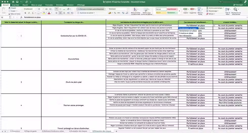This screenshot has width=248, height=133.
Task: Center text horizontally
Action: pos(60,13)
